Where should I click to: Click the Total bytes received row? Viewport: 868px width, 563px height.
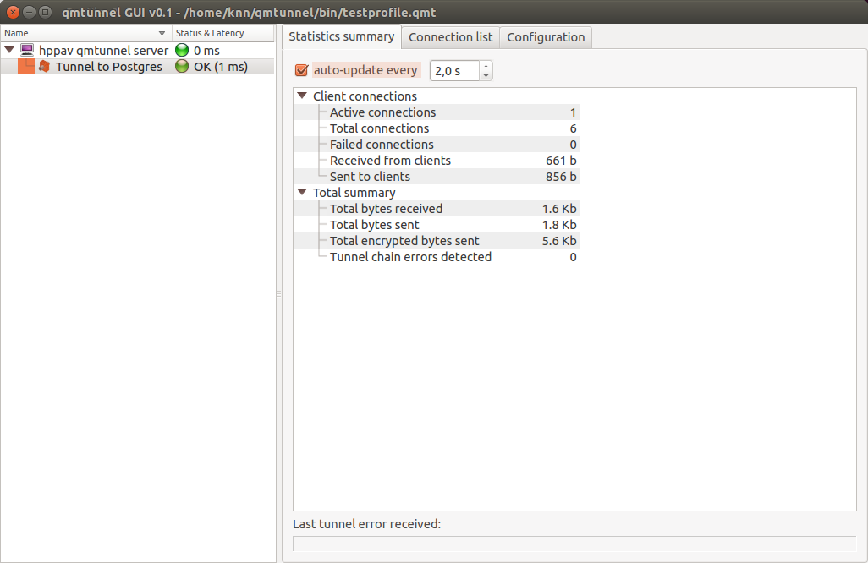click(x=437, y=209)
